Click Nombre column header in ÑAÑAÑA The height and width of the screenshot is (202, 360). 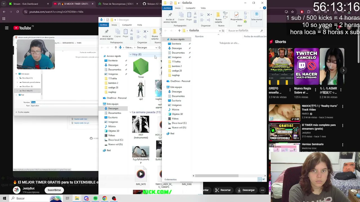[199, 36]
